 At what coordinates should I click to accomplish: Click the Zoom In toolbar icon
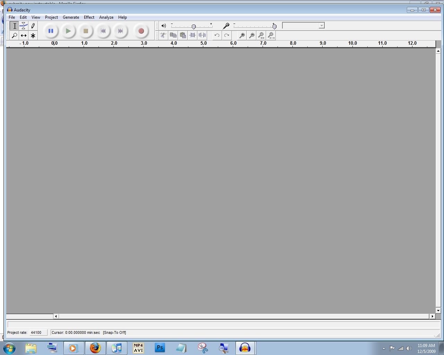242,35
